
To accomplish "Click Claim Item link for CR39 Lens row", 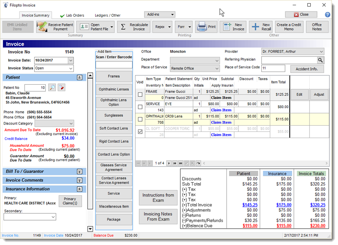I will pyautogui.click(x=221, y=122).
